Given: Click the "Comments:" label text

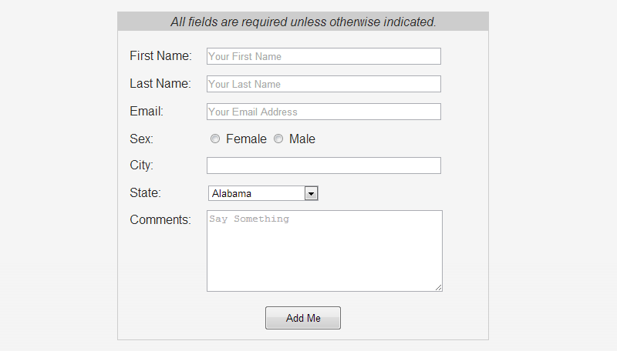Looking at the screenshot, I should coord(160,220).
